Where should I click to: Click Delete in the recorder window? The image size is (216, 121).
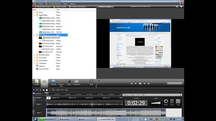tap(166, 102)
